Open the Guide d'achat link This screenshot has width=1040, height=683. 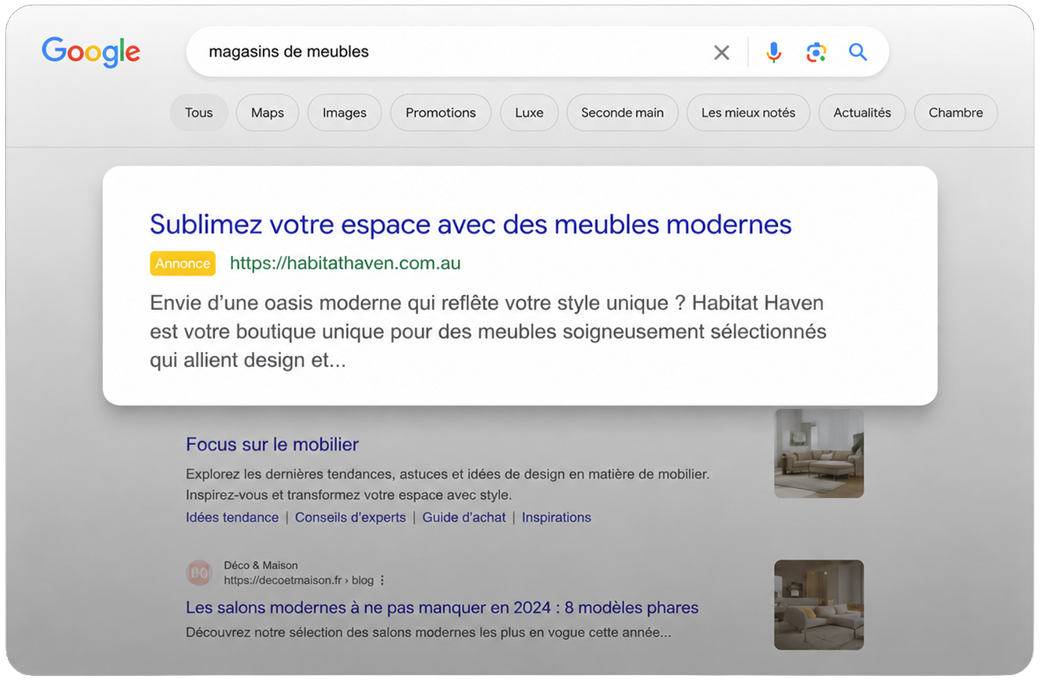(464, 518)
